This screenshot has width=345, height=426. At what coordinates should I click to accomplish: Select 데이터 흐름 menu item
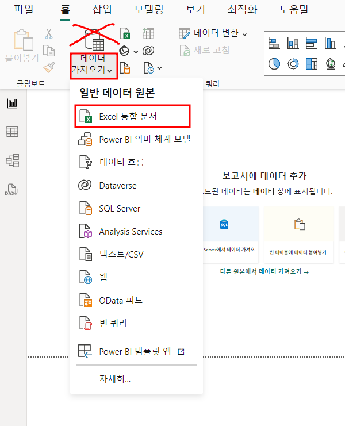click(x=136, y=162)
